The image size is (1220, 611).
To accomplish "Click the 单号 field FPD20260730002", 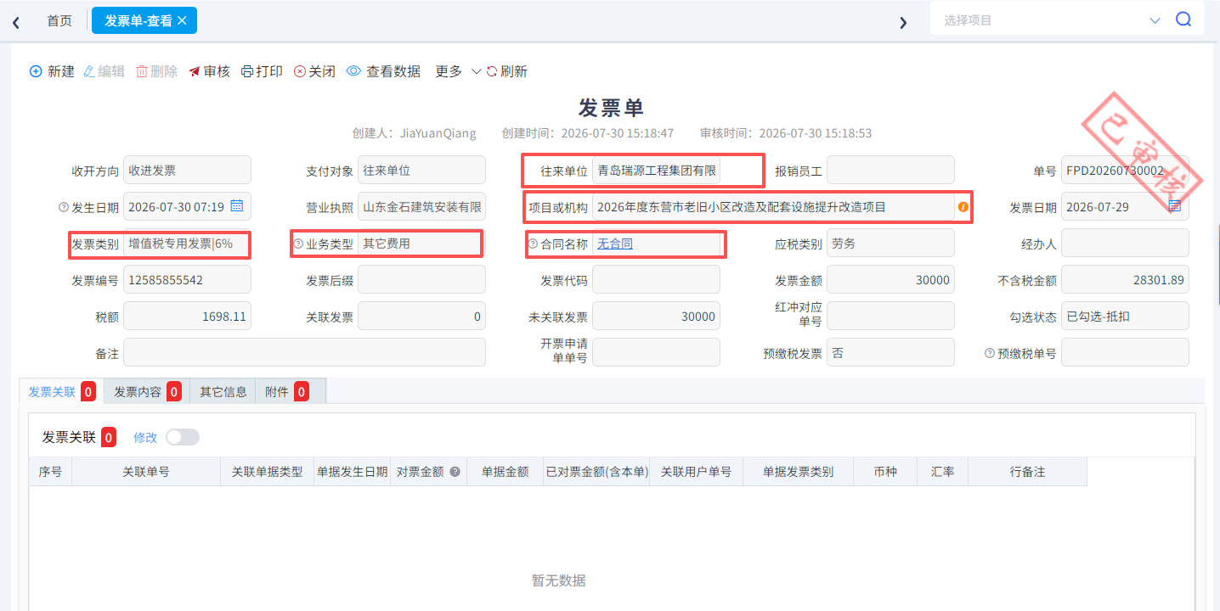I will [1125, 170].
